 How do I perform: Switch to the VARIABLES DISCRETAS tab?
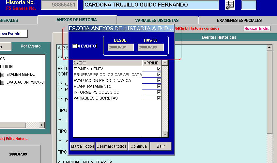(x=157, y=20)
